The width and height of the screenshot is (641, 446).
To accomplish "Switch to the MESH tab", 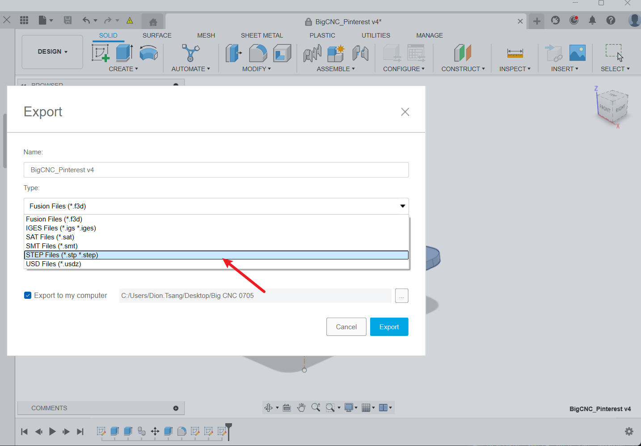I will point(206,35).
